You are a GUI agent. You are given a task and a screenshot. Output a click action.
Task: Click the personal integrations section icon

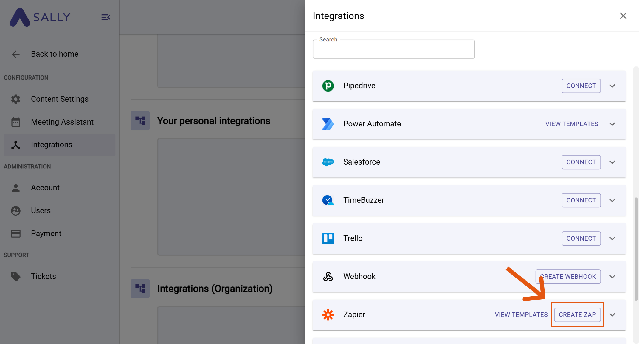pos(140,121)
